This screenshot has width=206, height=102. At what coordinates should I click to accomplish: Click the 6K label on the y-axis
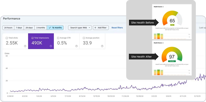[x=7, y=56]
